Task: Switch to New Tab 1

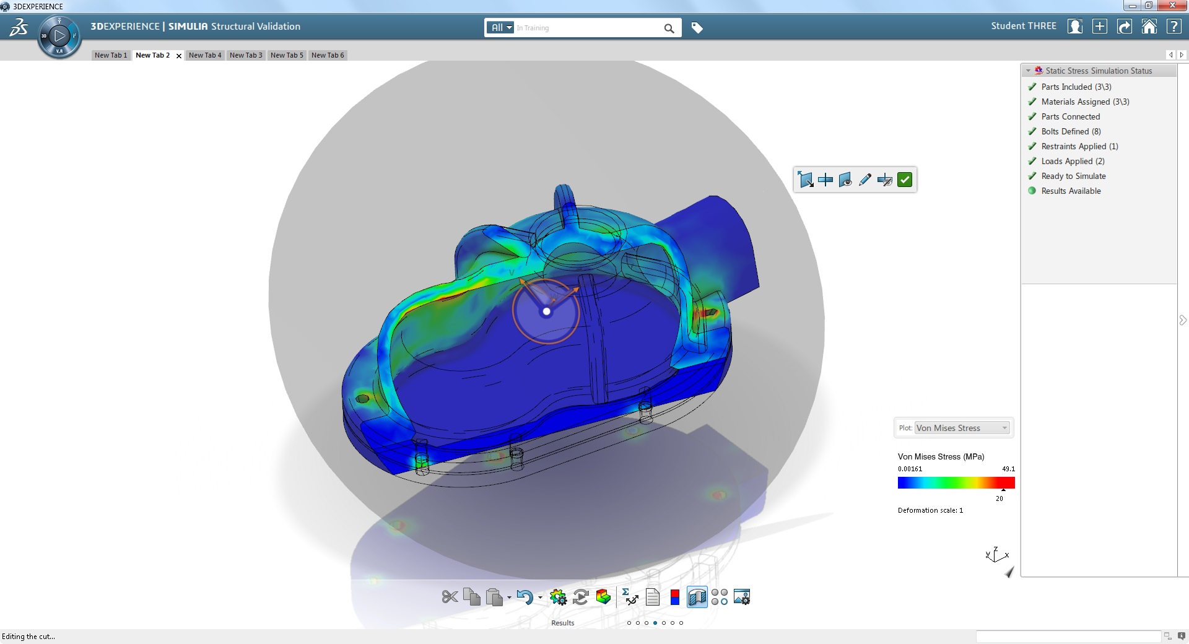Action: coord(111,55)
